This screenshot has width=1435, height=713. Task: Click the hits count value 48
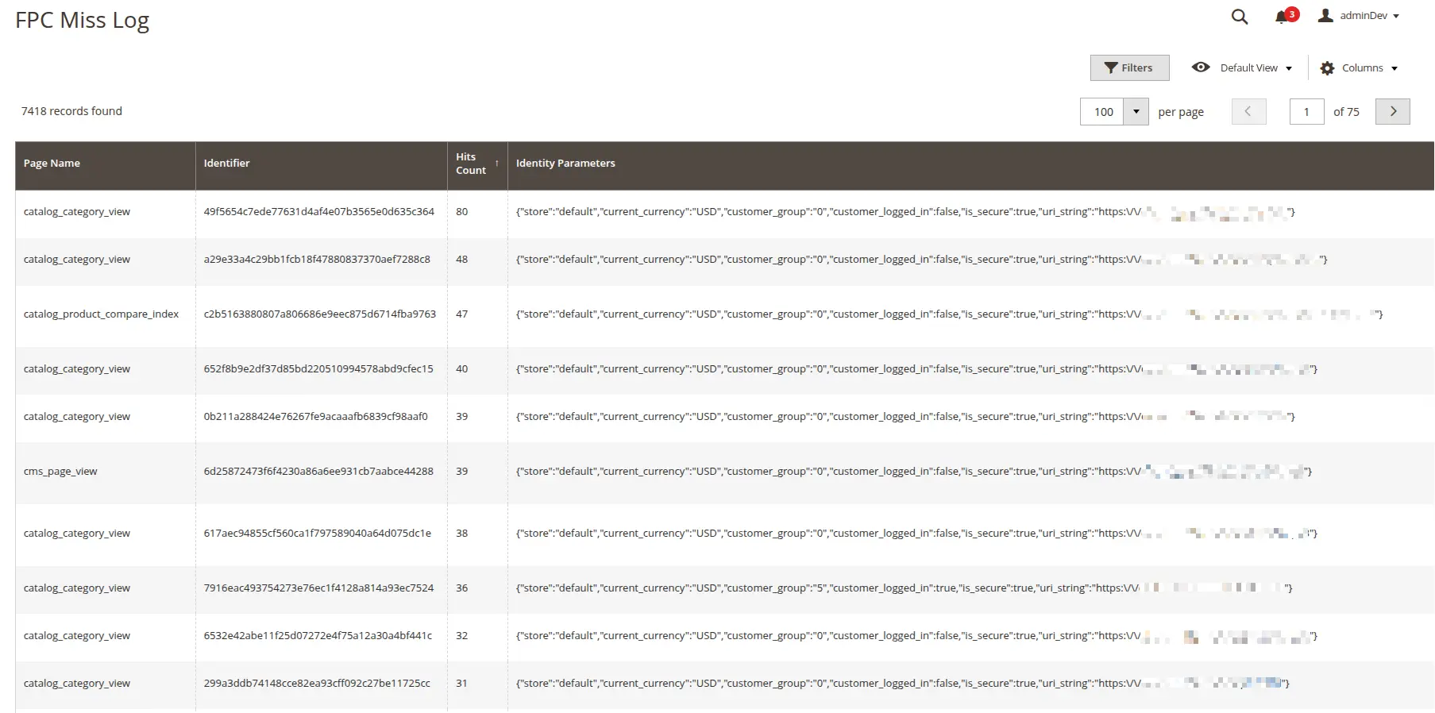pos(462,260)
